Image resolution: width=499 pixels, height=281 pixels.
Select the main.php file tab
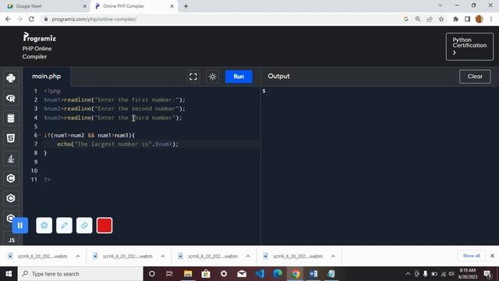47,76
